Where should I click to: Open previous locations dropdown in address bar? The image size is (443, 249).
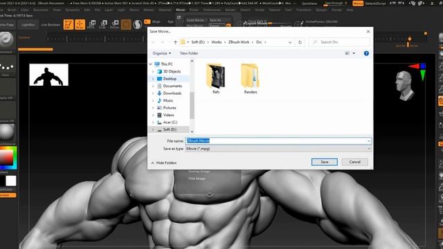tap(290, 42)
